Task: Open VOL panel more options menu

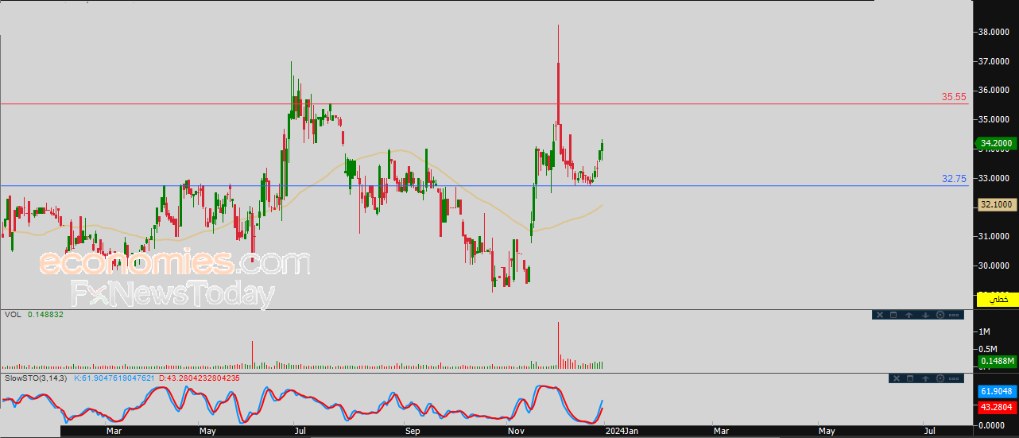Action: point(954,315)
